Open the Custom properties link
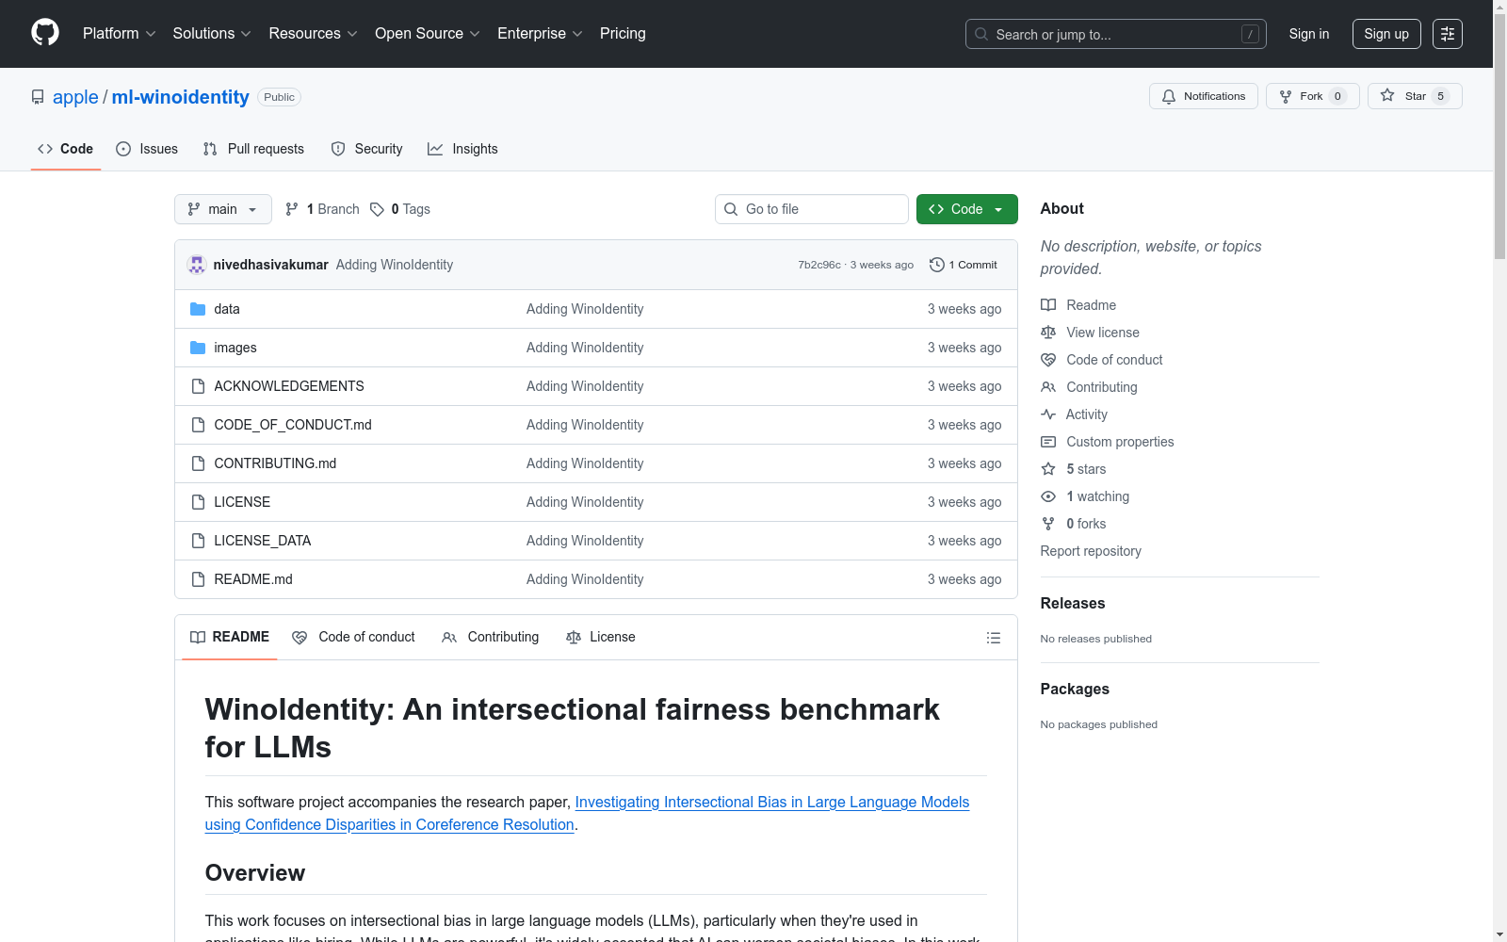 [x=1120, y=442]
